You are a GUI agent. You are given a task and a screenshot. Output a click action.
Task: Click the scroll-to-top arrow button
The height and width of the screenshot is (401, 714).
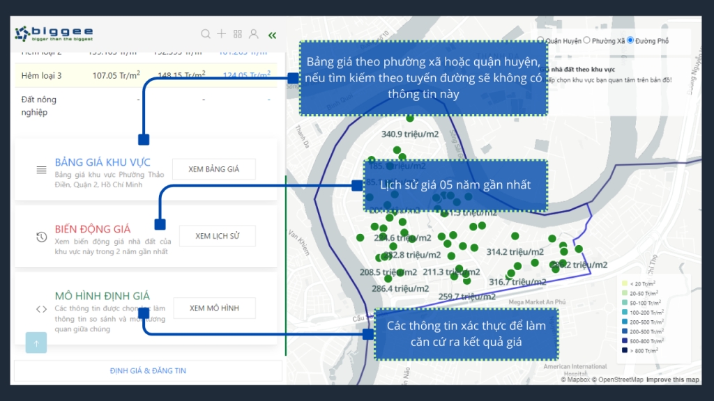click(x=36, y=343)
